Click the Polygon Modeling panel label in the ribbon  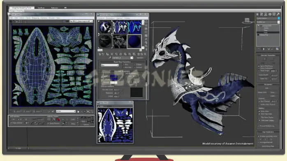16,11
